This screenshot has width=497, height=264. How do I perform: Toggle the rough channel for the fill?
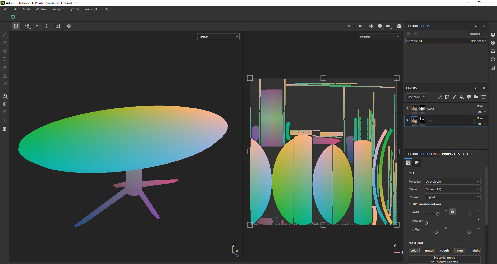pyautogui.click(x=444, y=251)
